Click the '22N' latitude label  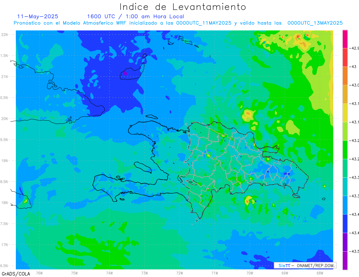5,35
